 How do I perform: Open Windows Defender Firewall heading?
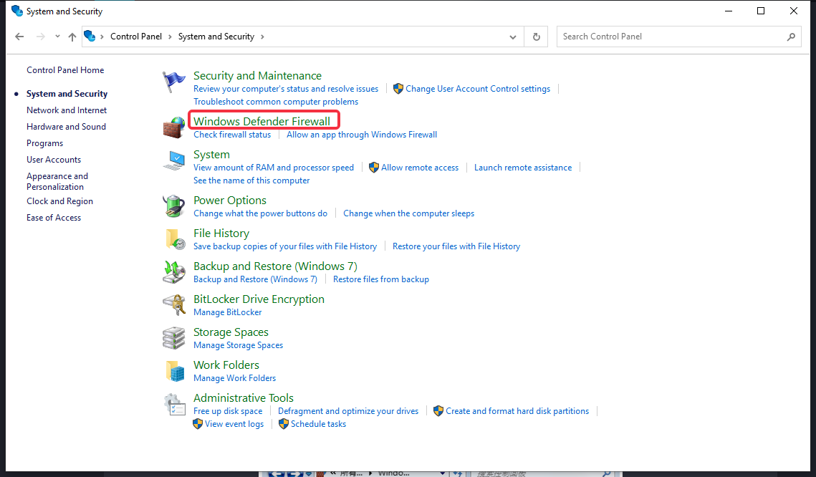(x=261, y=121)
